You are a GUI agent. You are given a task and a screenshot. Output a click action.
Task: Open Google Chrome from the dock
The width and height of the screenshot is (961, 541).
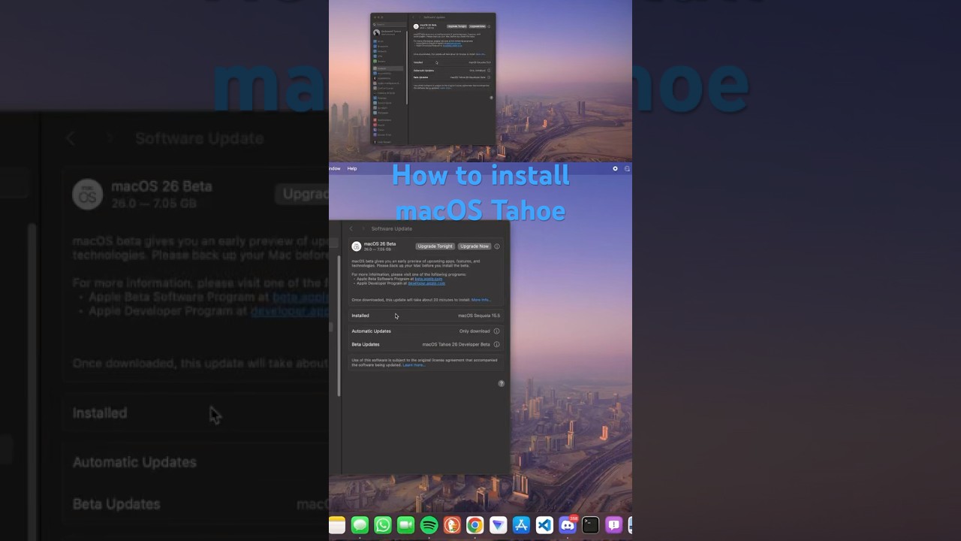click(x=475, y=525)
